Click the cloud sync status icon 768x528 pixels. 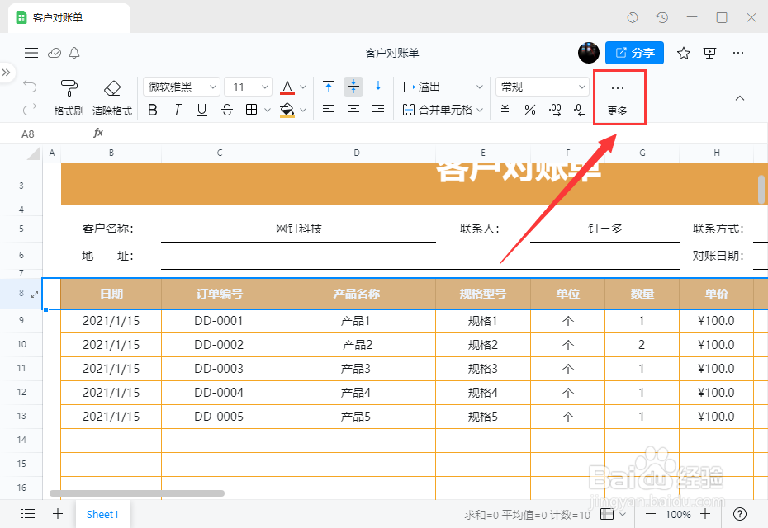[54, 53]
